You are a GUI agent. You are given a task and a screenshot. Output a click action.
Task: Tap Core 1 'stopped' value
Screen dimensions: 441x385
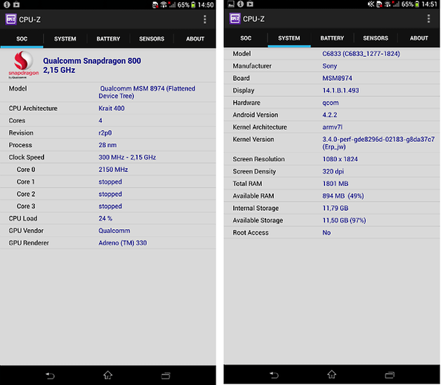pyautogui.click(x=110, y=182)
